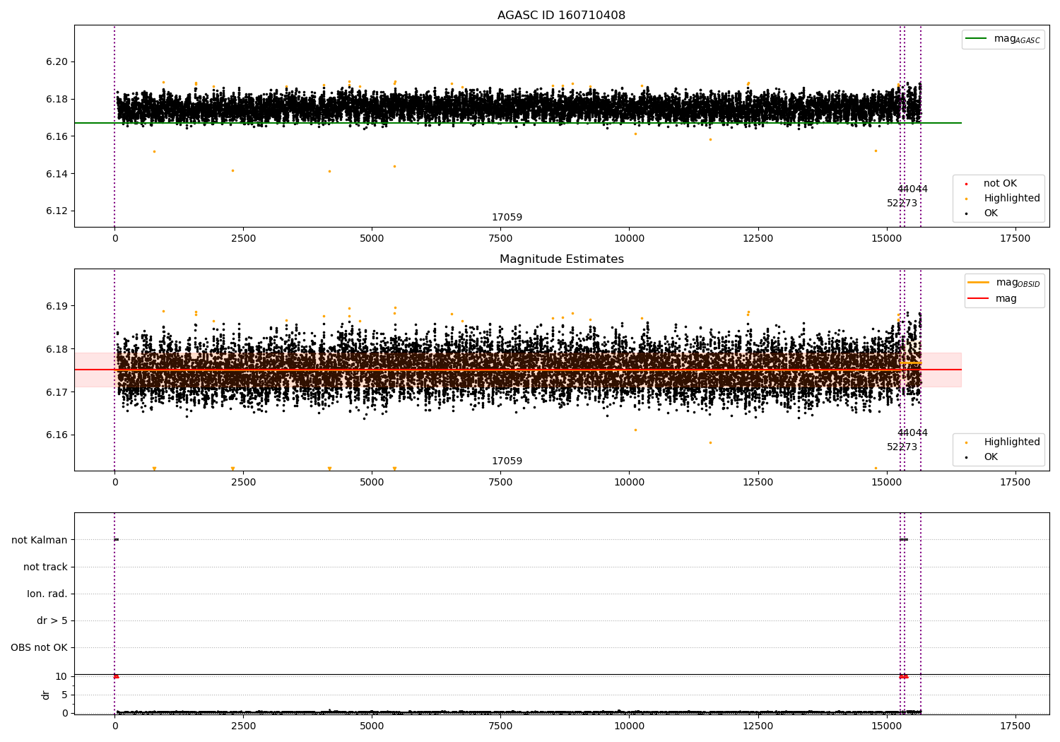Viewport: 1060px width, 742px height.
Task: Click the '12500' x-tick under the bottom plot
Action: click(x=758, y=726)
